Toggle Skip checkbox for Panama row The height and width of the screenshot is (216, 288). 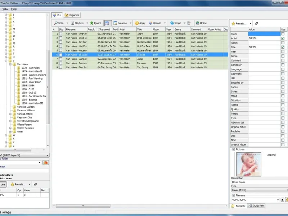tap(60, 63)
